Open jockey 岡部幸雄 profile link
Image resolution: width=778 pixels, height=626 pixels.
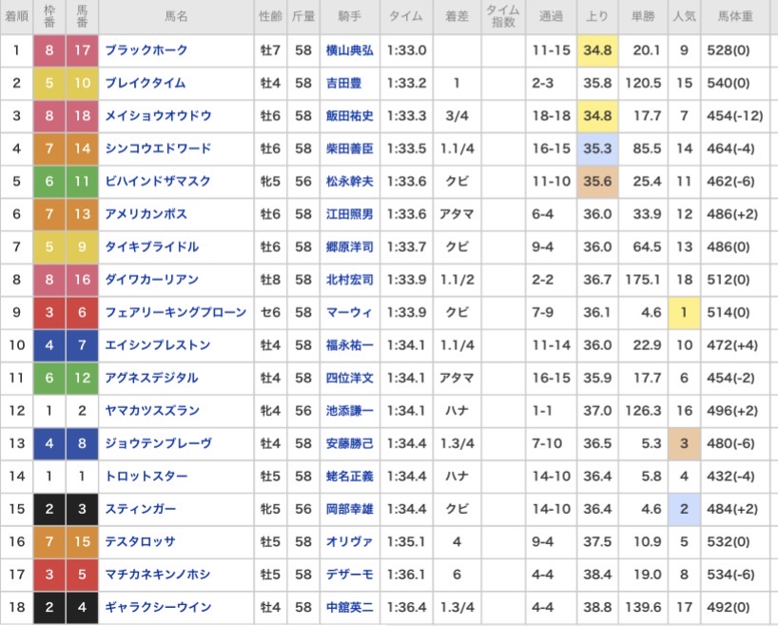point(349,509)
